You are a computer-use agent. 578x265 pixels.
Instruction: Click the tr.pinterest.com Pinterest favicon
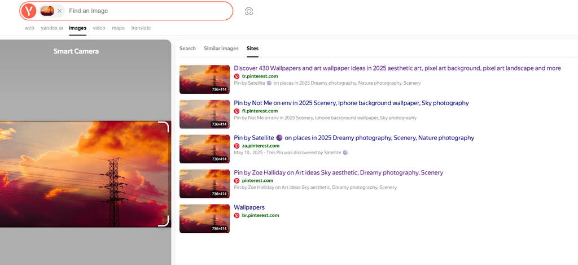pyautogui.click(x=237, y=76)
